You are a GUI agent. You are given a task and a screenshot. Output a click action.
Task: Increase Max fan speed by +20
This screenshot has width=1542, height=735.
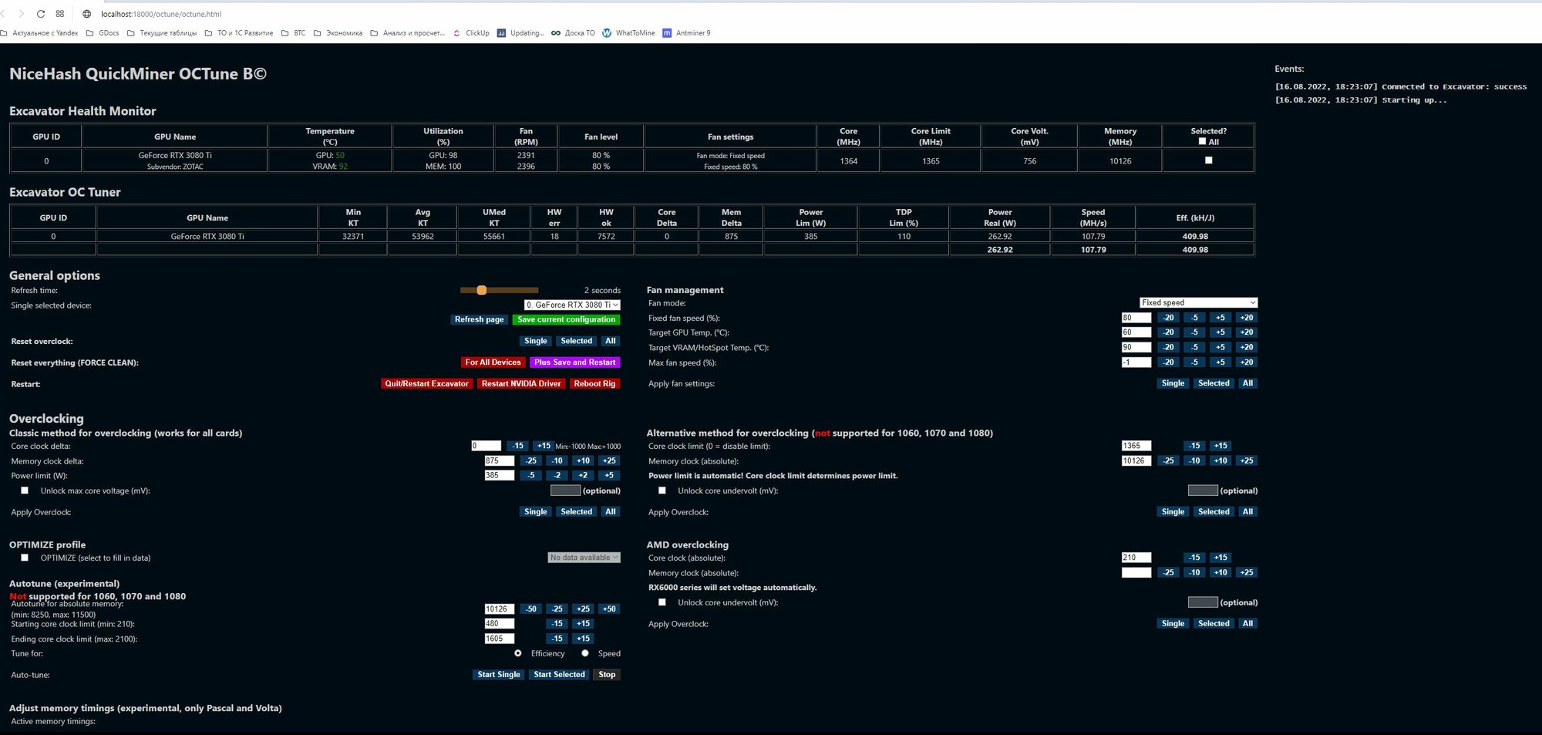1247,362
